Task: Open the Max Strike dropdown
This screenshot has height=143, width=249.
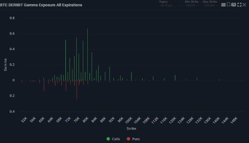Action: click(x=210, y=6)
